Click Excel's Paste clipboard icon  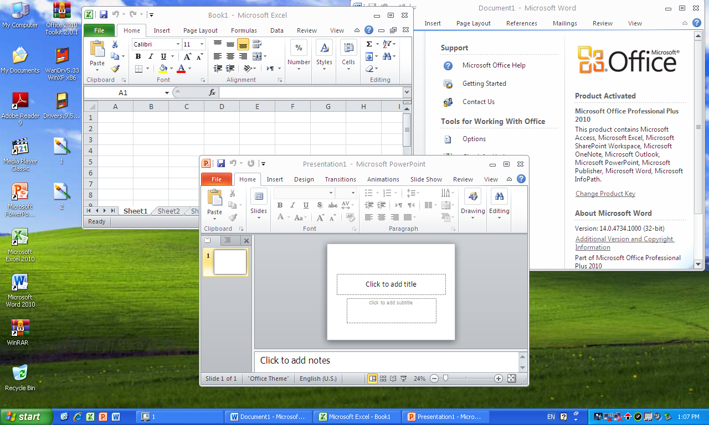pyautogui.click(x=97, y=49)
